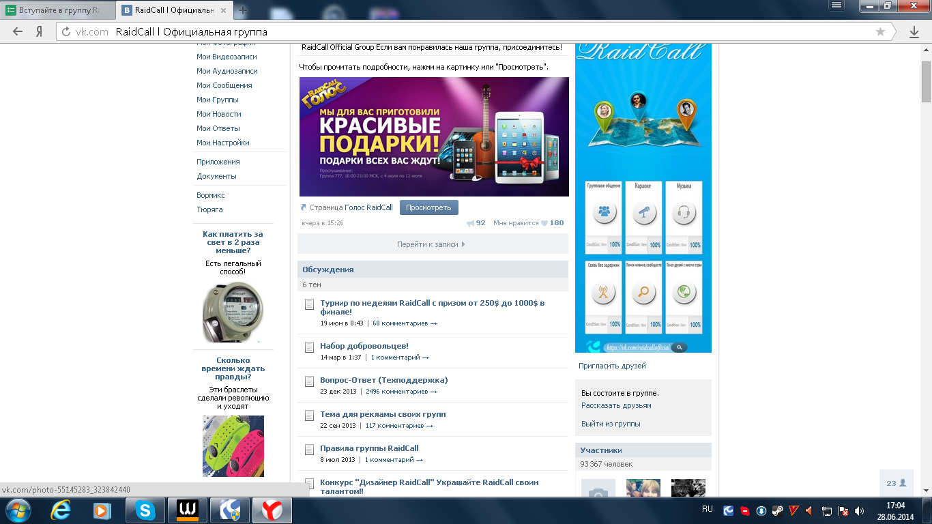Screen dimensions: 932x524
Task: Like the post with the heart icon
Action: click(x=544, y=223)
